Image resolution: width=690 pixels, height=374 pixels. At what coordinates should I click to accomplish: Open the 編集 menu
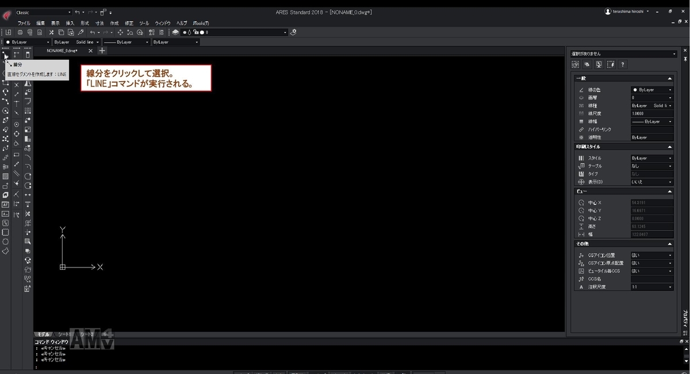(40, 23)
